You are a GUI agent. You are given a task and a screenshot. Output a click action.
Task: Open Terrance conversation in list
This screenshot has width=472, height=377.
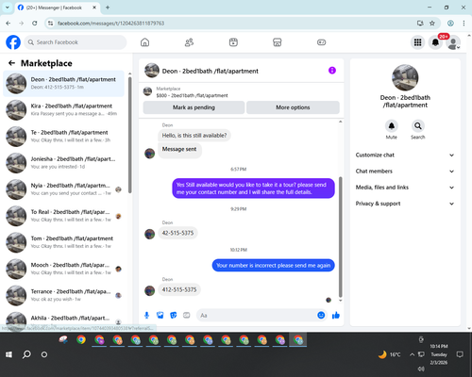point(64,295)
